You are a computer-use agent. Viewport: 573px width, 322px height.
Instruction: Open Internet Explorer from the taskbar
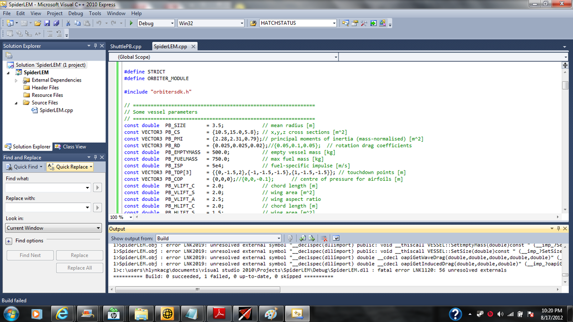point(62,313)
